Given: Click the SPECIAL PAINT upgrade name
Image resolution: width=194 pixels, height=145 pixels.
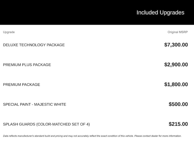Looking at the screenshot, I should 18,104.
